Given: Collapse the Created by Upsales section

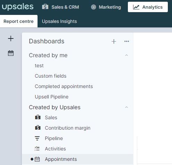Looking at the screenshot, I should click(x=126, y=107).
